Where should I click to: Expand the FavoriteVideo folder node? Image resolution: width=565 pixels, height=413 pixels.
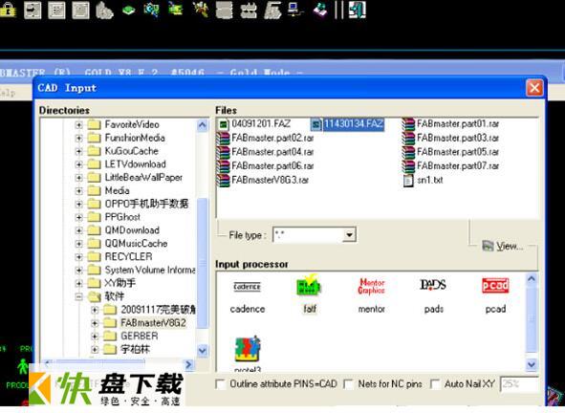78,125
